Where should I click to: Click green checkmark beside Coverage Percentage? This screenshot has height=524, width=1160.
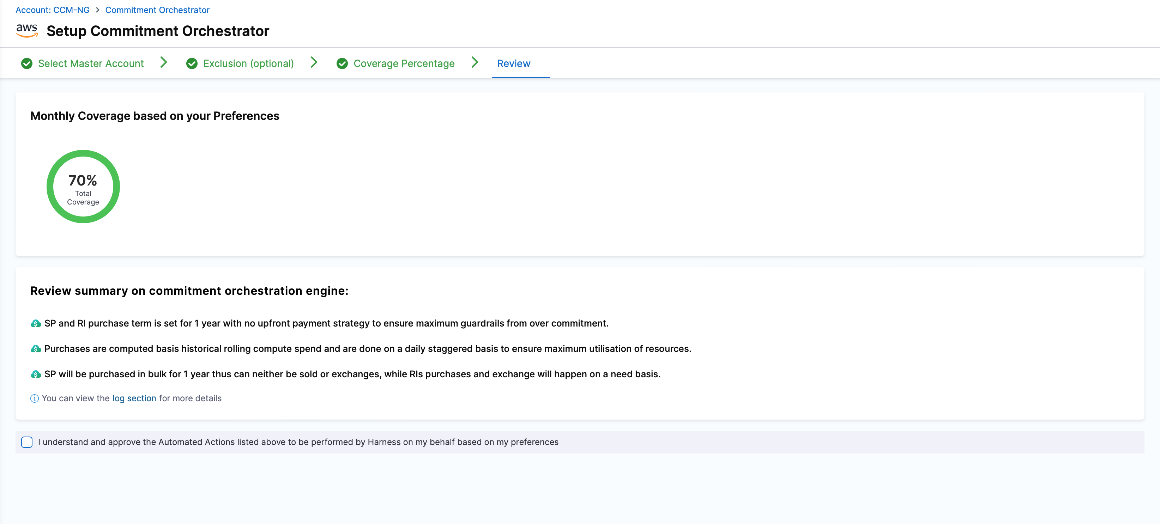click(342, 63)
